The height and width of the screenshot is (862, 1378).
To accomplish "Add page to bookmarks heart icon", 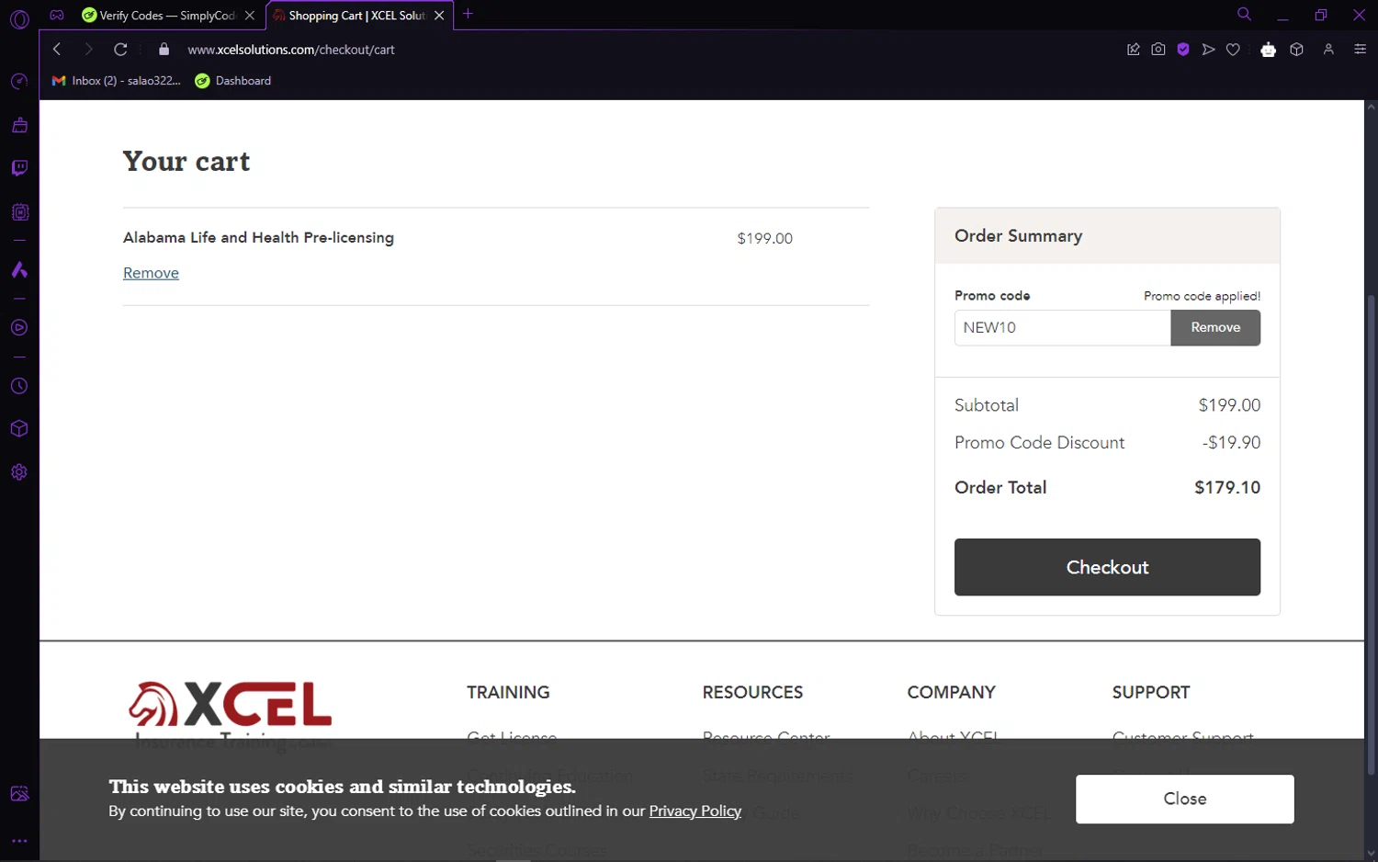I will pos(1233,50).
